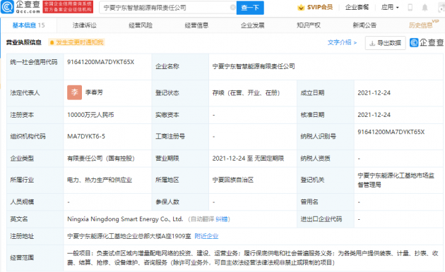Select 存续（在营、开业、在册）status
Viewport: 445px width, 272px height.
tap(246, 93)
